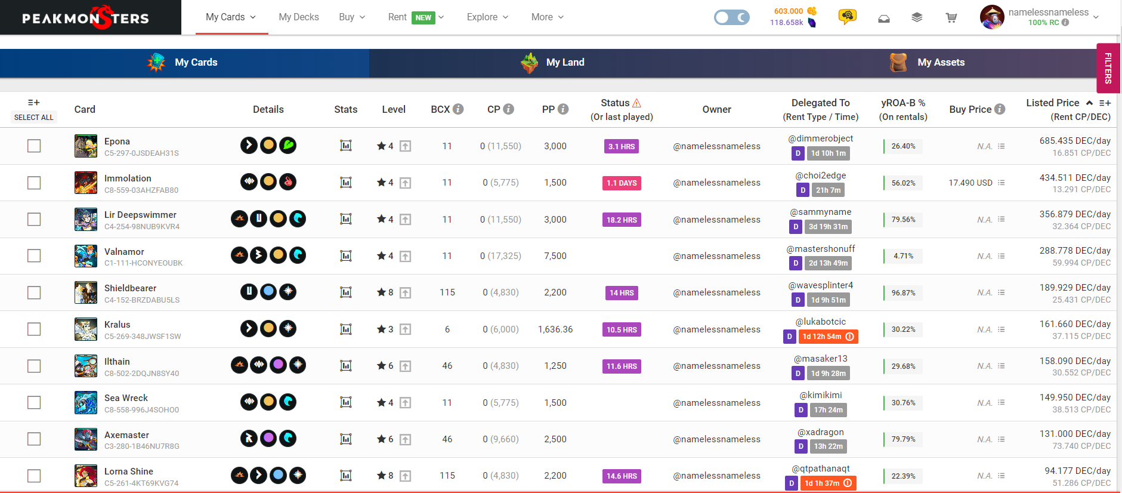Expand the namelessnameless account menu

(x=1095, y=17)
